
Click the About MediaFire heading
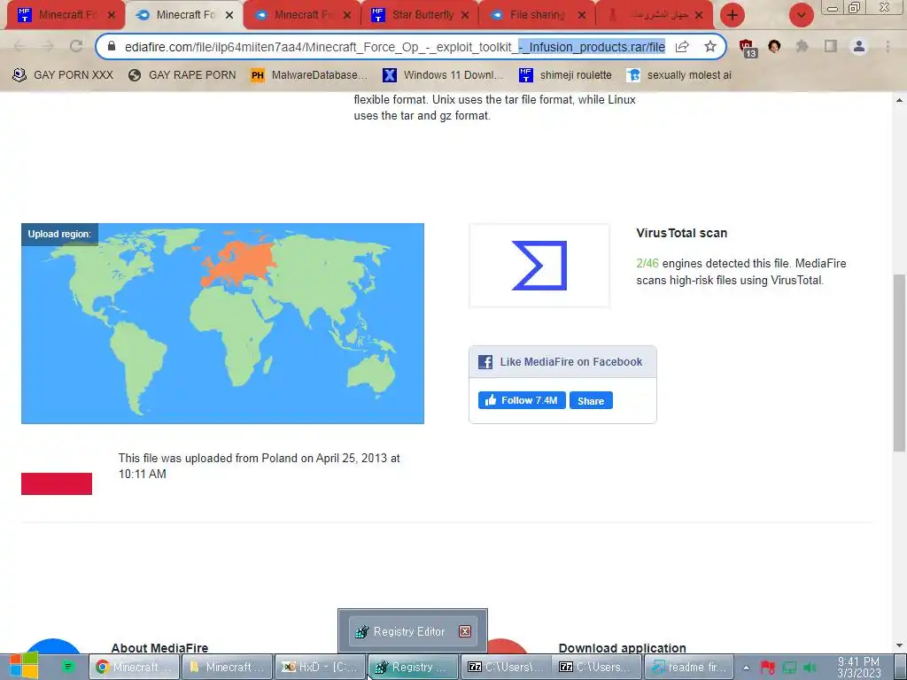point(159,648)
